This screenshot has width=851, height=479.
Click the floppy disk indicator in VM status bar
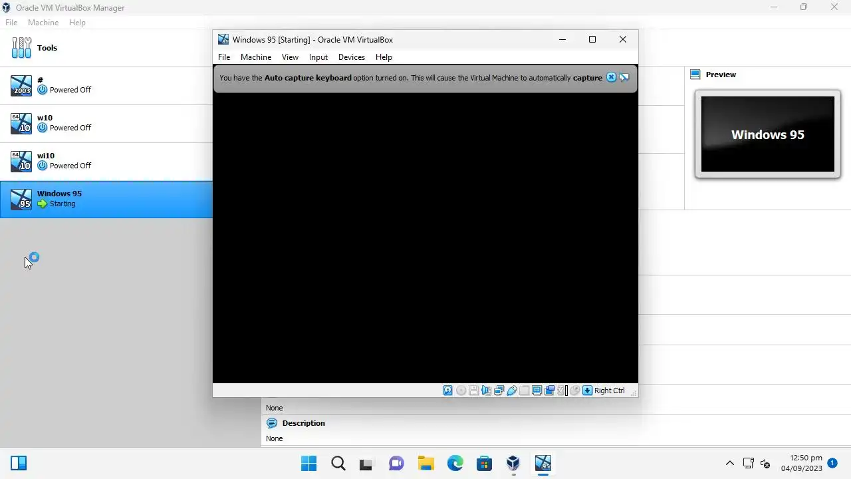473,391
